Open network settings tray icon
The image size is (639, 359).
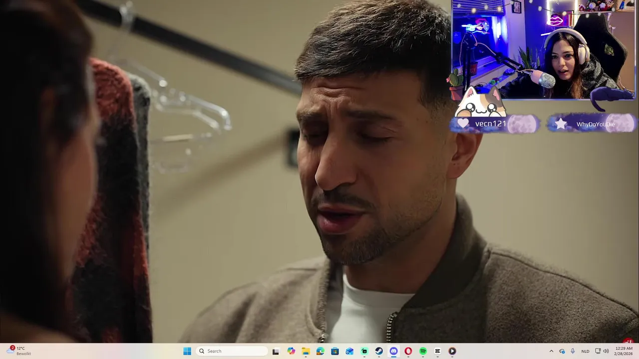point(598,351)
